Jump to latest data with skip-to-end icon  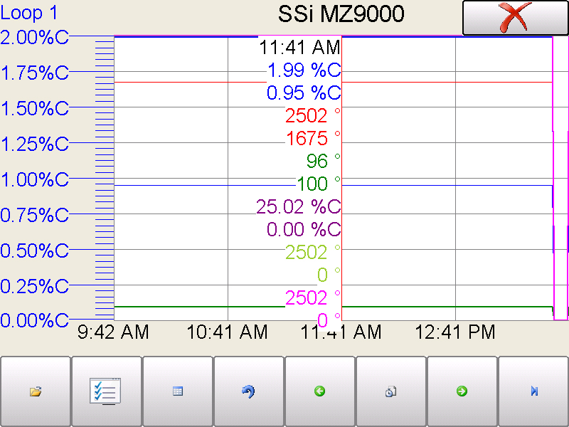533,391
